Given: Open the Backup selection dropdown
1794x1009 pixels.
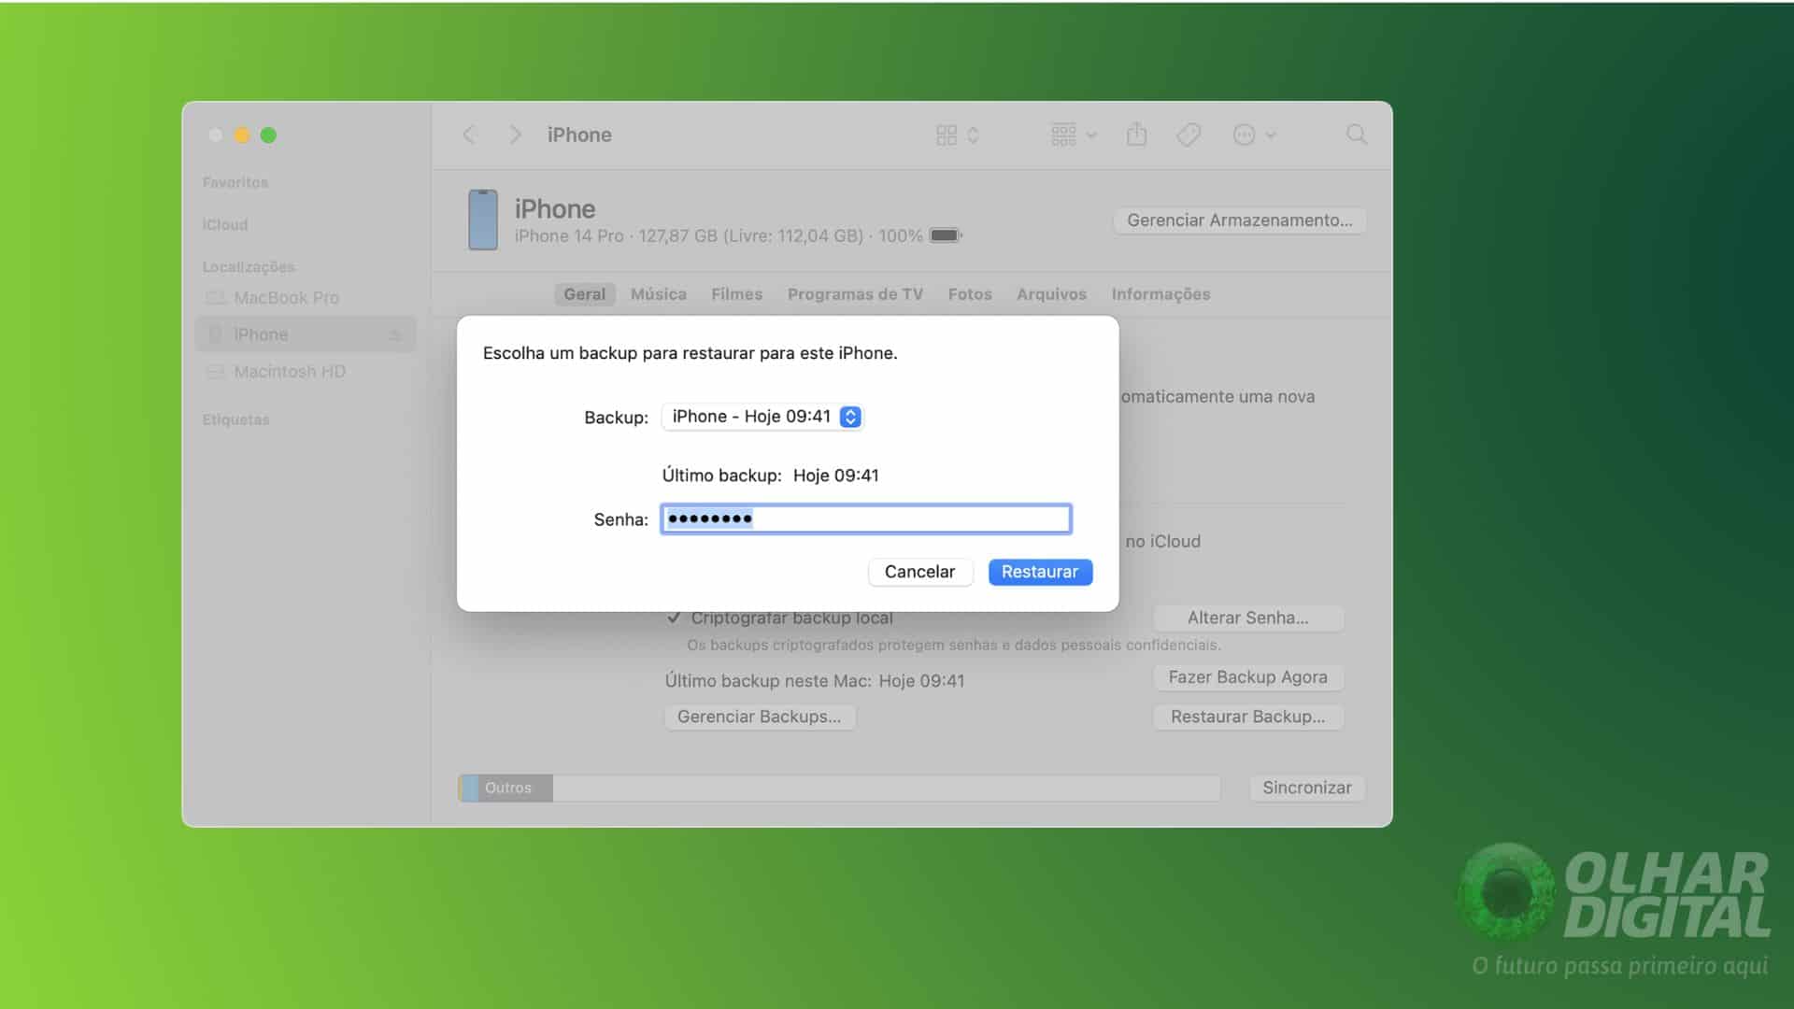Looking at the screenshot, I should (762, 417).
